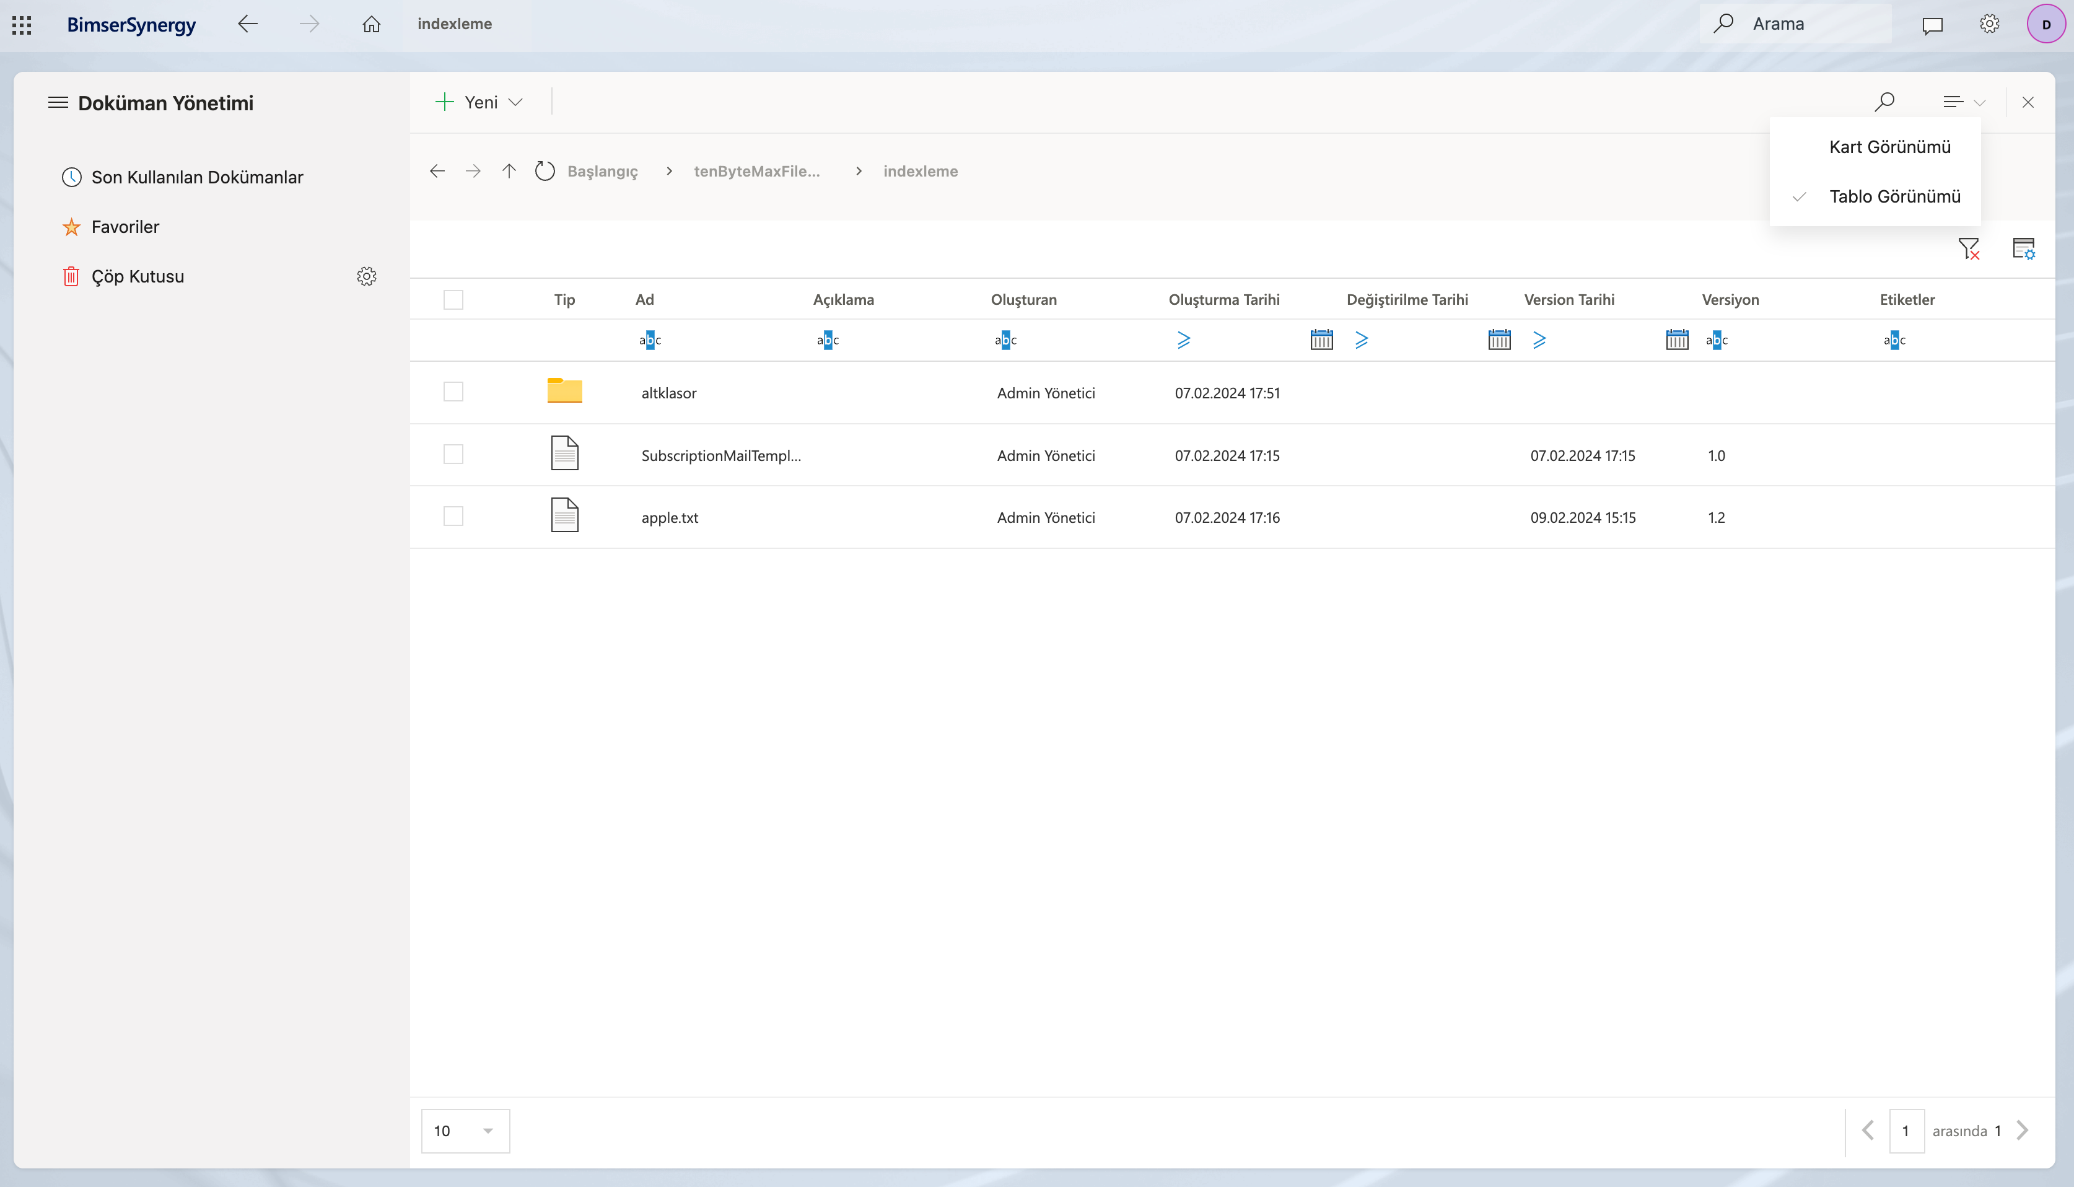Go forward with top bar arrow
2074x1187 pixels.
(309, 24)
